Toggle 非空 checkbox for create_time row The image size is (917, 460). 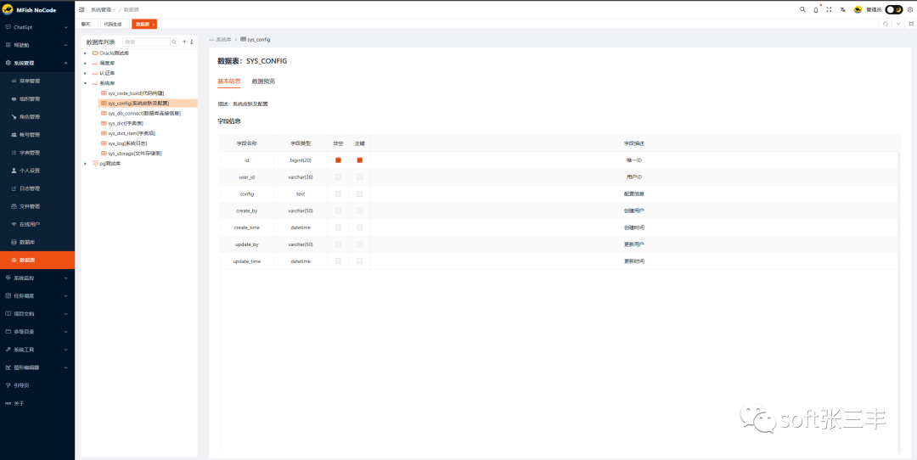338,227
